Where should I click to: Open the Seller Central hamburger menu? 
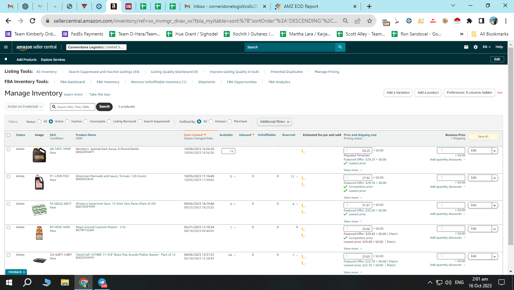(6, 47)
